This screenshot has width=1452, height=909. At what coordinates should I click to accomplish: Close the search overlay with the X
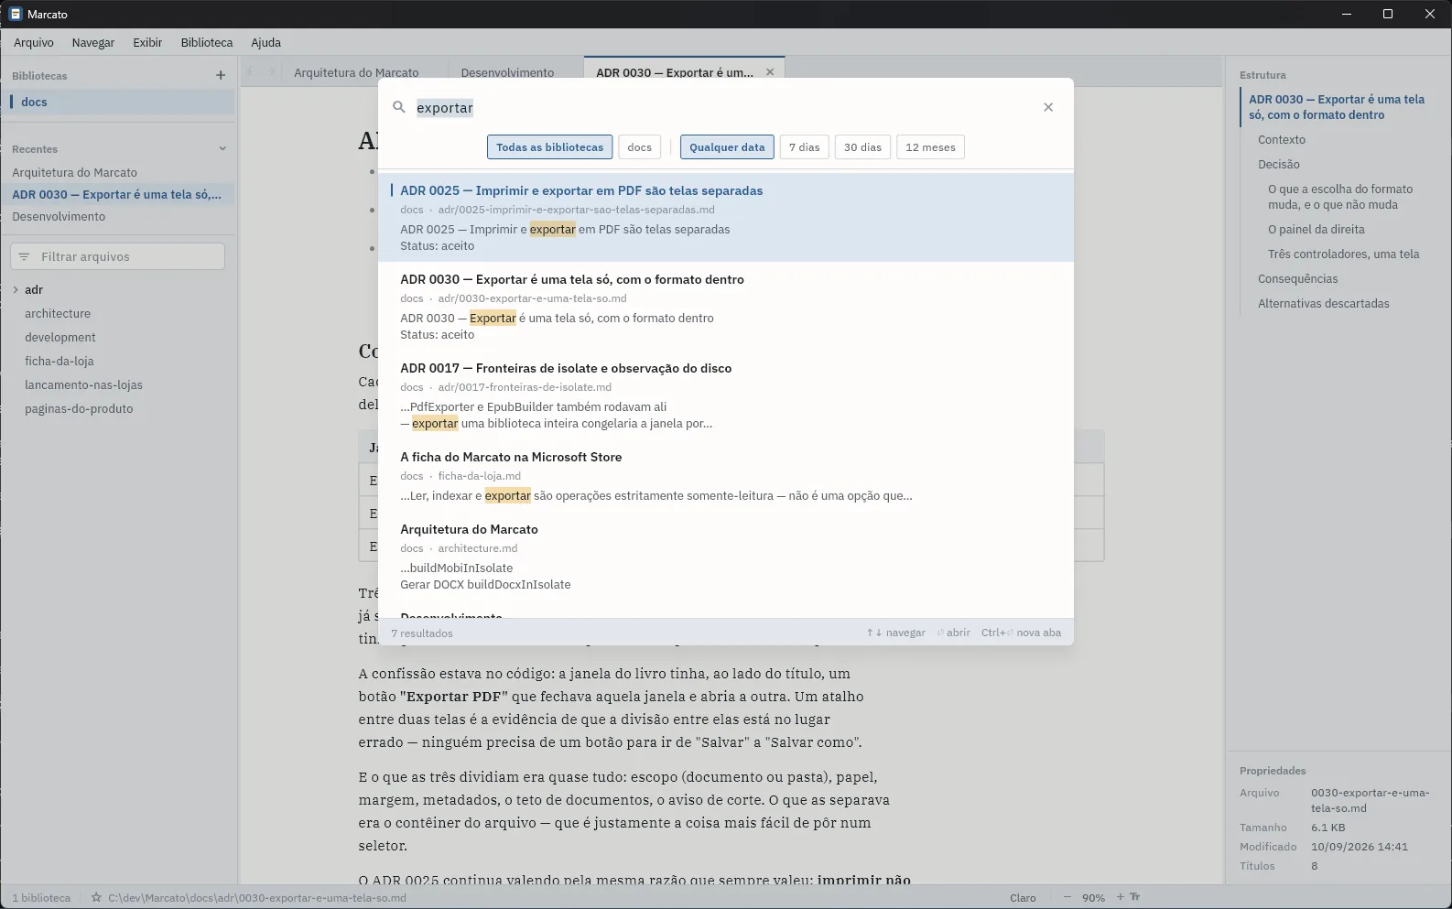pos(1048,107)
